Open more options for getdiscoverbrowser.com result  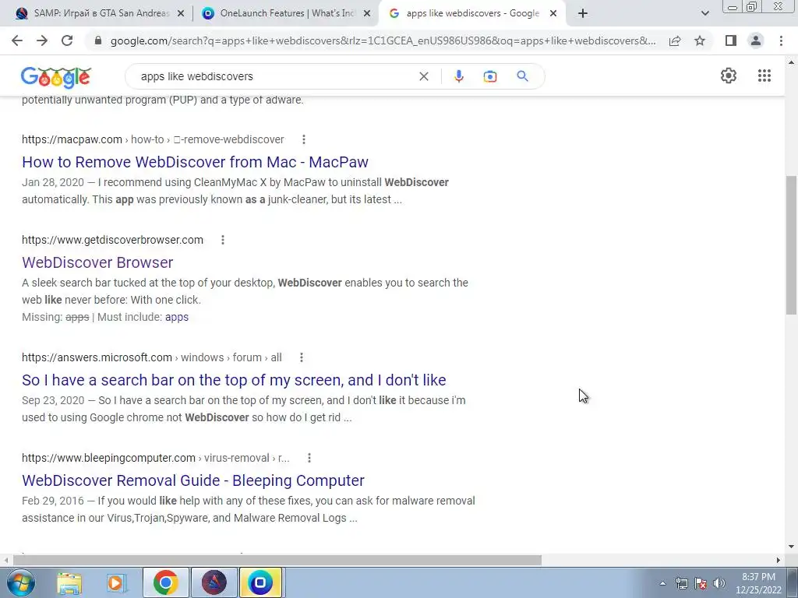[x=222, y=240]
